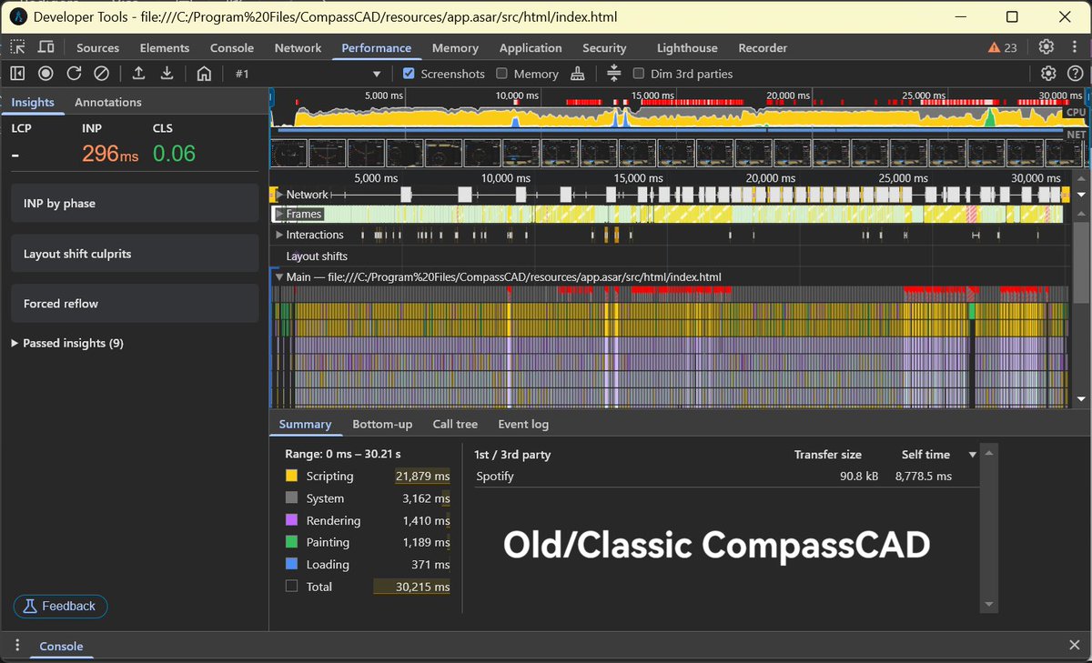Click the collect garbage broom icon
The width and height of the screenshot is (1092, 663).
coord(577,74)
